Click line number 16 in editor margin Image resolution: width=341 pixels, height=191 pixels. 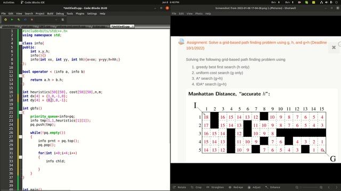coord(11,92)
